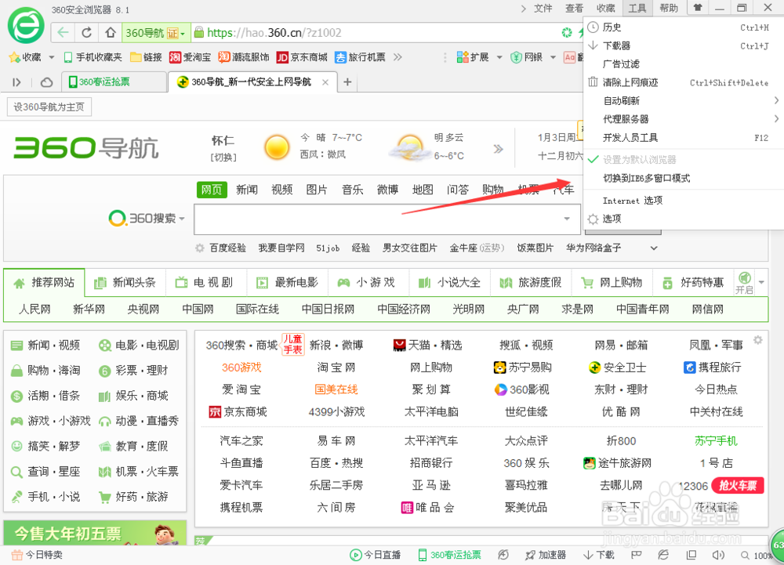Click the 360搜索 text input box
The height and width of the screenshot is (565, 784).
(x=378, y=219)
